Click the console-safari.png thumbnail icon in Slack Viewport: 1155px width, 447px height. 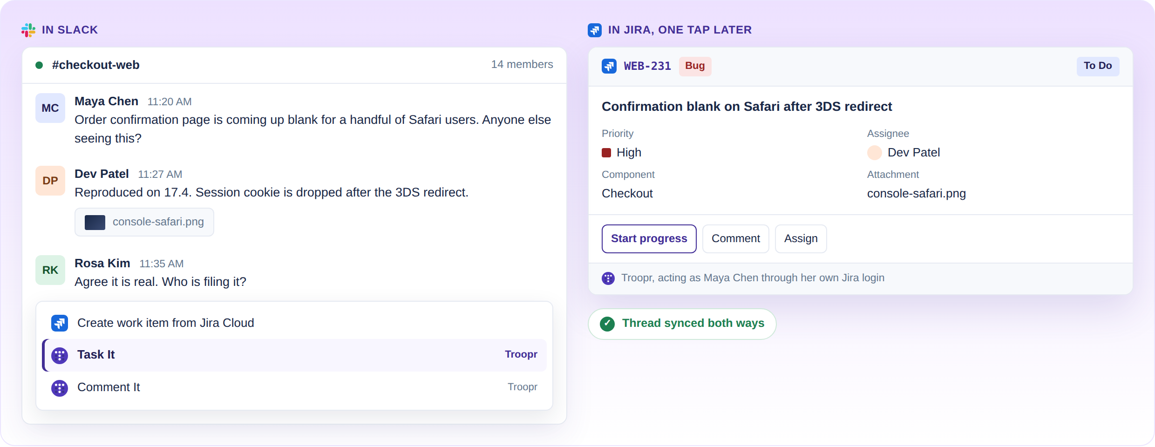coord(95,222)
